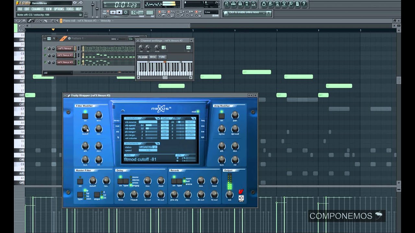Click the ampRel matrix destination
Screen dimensions: 415x233
(x=190, y=132)
